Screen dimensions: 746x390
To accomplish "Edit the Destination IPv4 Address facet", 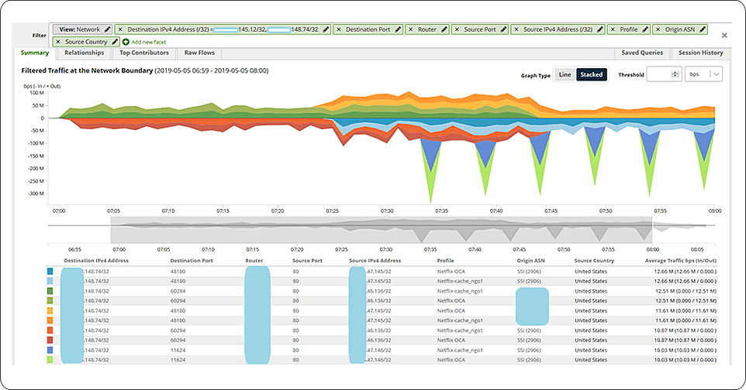I will click(326, 29).
